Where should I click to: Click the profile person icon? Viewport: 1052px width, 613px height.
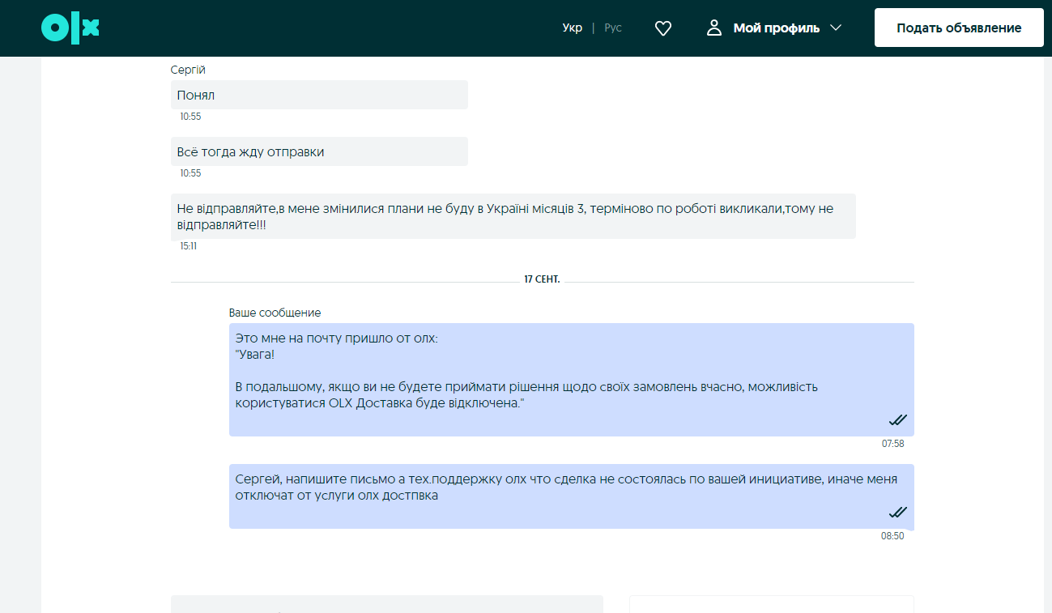coord(713,28)
